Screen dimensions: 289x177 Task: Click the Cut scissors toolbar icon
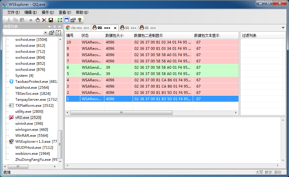9,20
